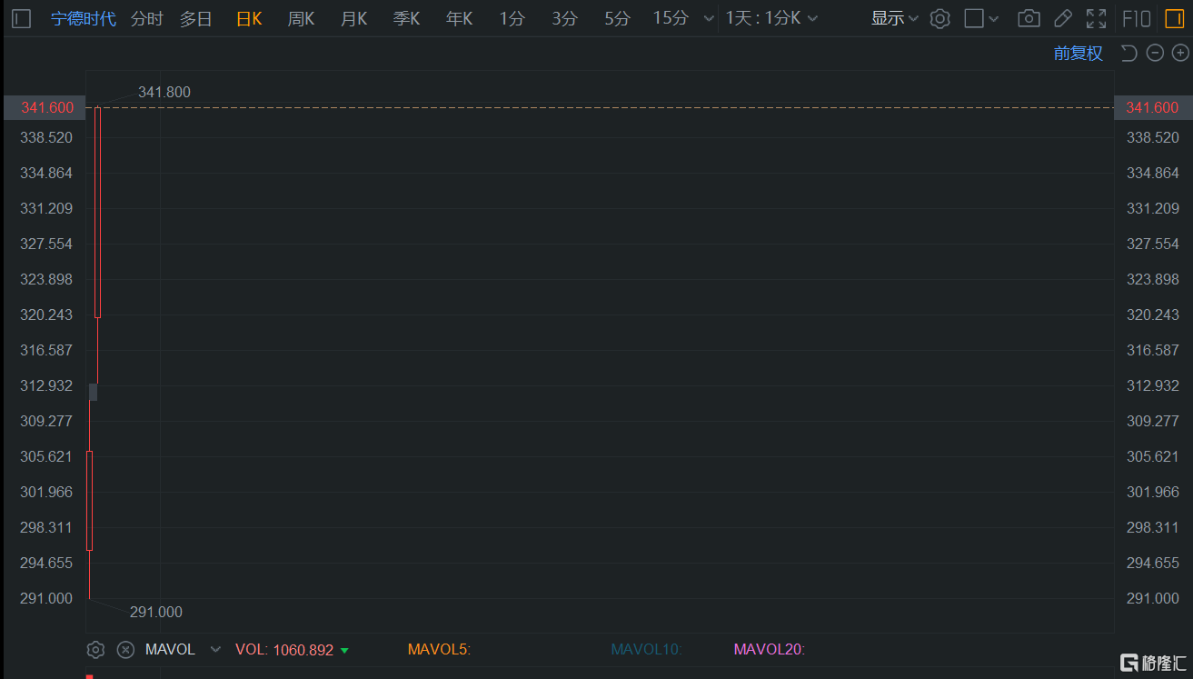Open MAVOL indicator settings gear
The width and height of the screenshot is (1193, 679).
95,650
